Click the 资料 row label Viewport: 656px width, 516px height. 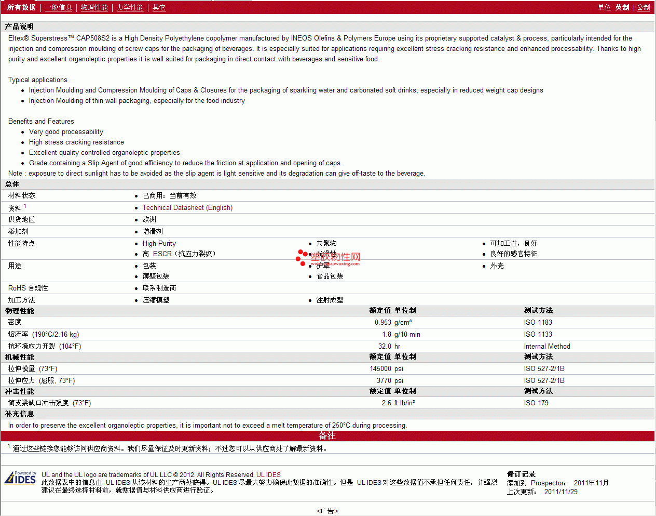[x=15, y=208]
